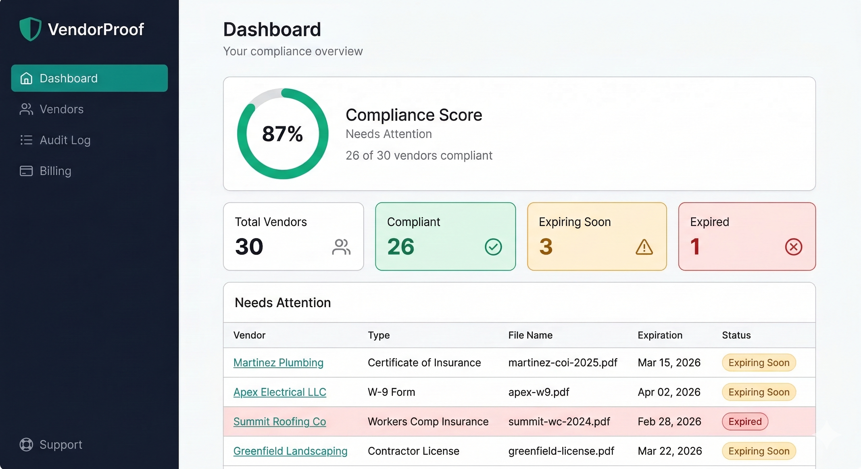Click the Dashboard home icon in sidebar
The width and height of the screenshot is (861, 469).
(26, 78)
